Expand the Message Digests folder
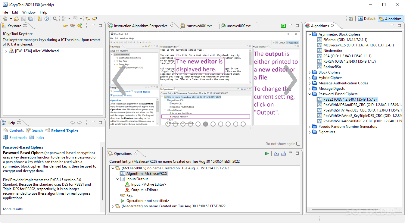Image resolution: width=405 pixels, height=223 pixels. pos(310,89)
